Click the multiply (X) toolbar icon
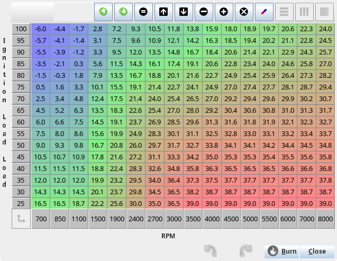Viewport: 337px width, 261px height. tap(243, 11)
